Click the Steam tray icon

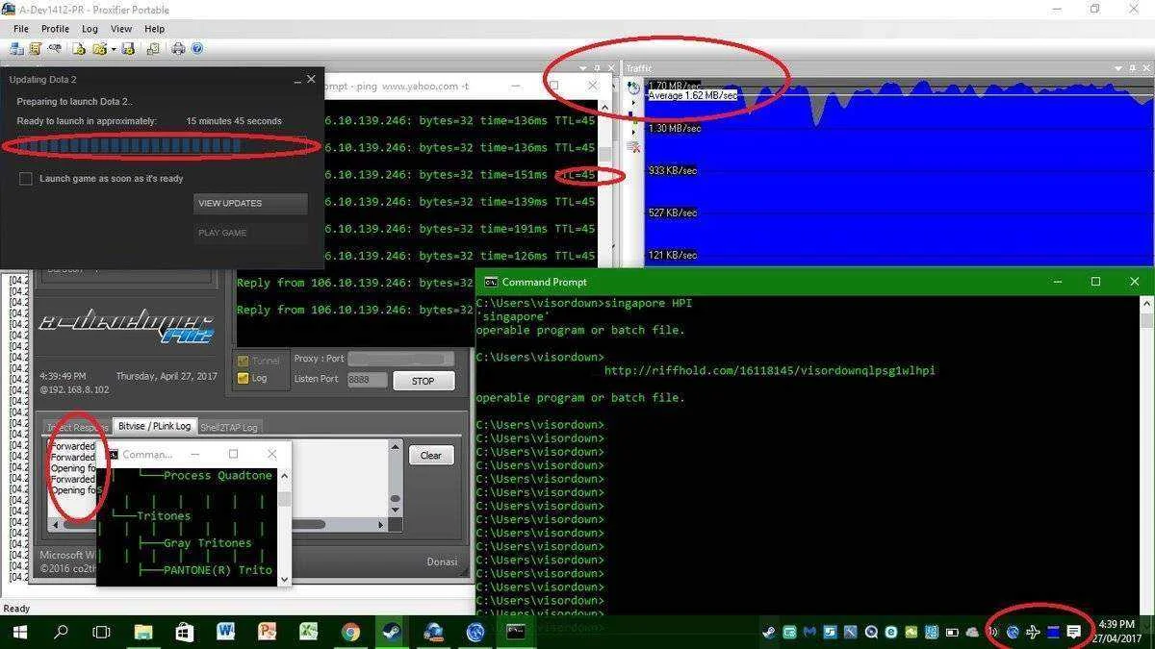[x=769, y=632]
